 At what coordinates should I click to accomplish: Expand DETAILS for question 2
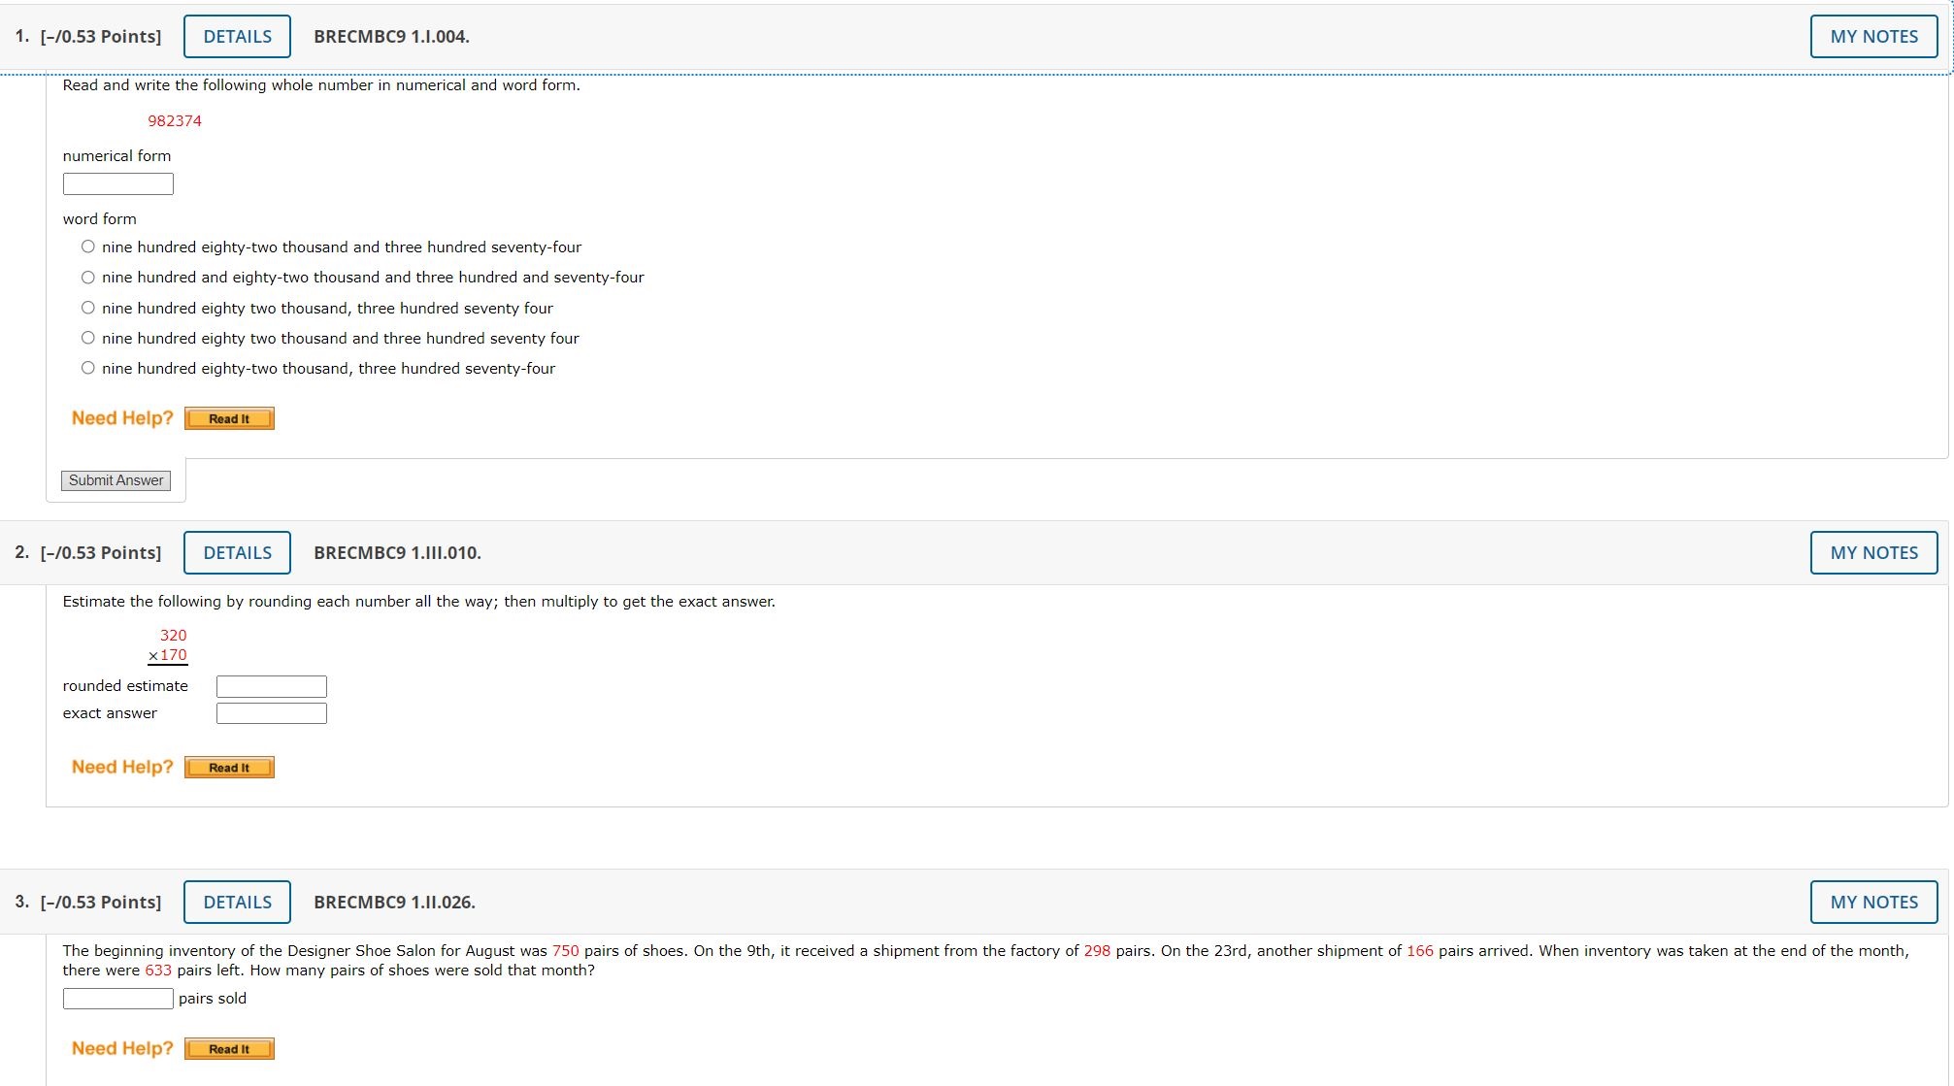[237, 553]
